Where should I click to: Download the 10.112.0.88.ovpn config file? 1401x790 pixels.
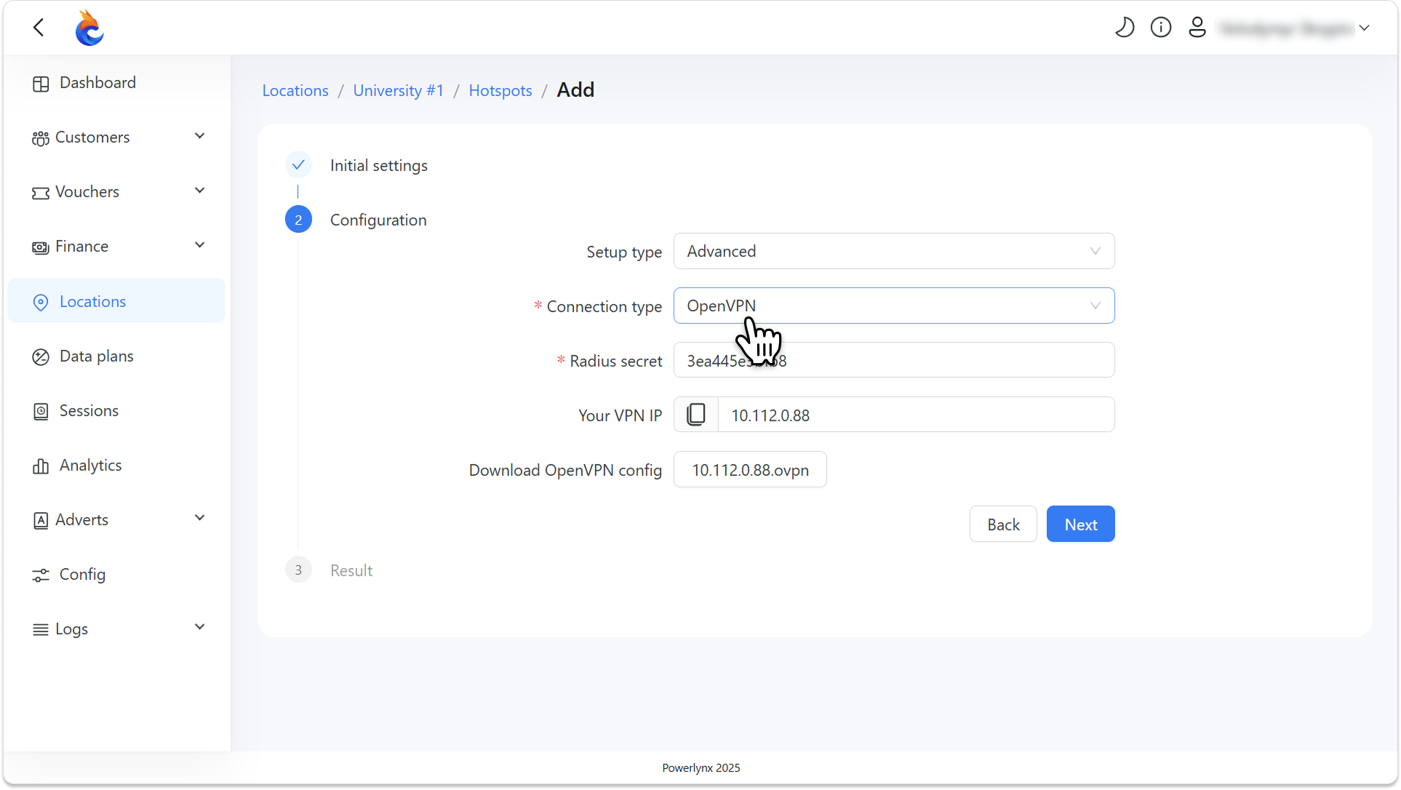pos(750,470)
